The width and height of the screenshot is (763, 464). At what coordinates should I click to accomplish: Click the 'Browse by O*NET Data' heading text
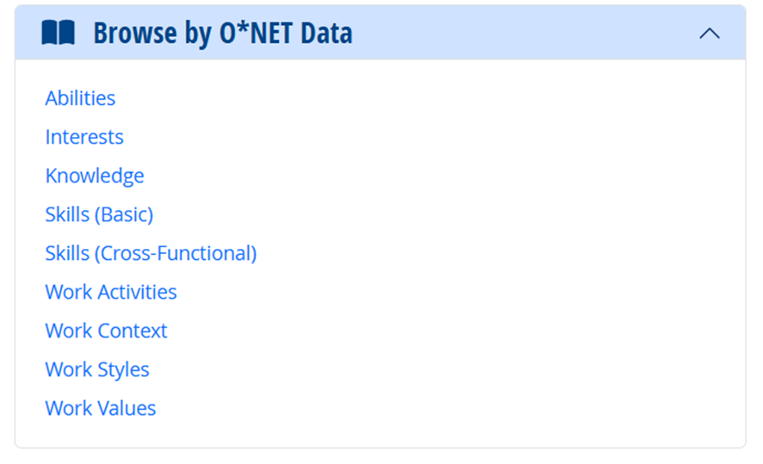point(222,34)
